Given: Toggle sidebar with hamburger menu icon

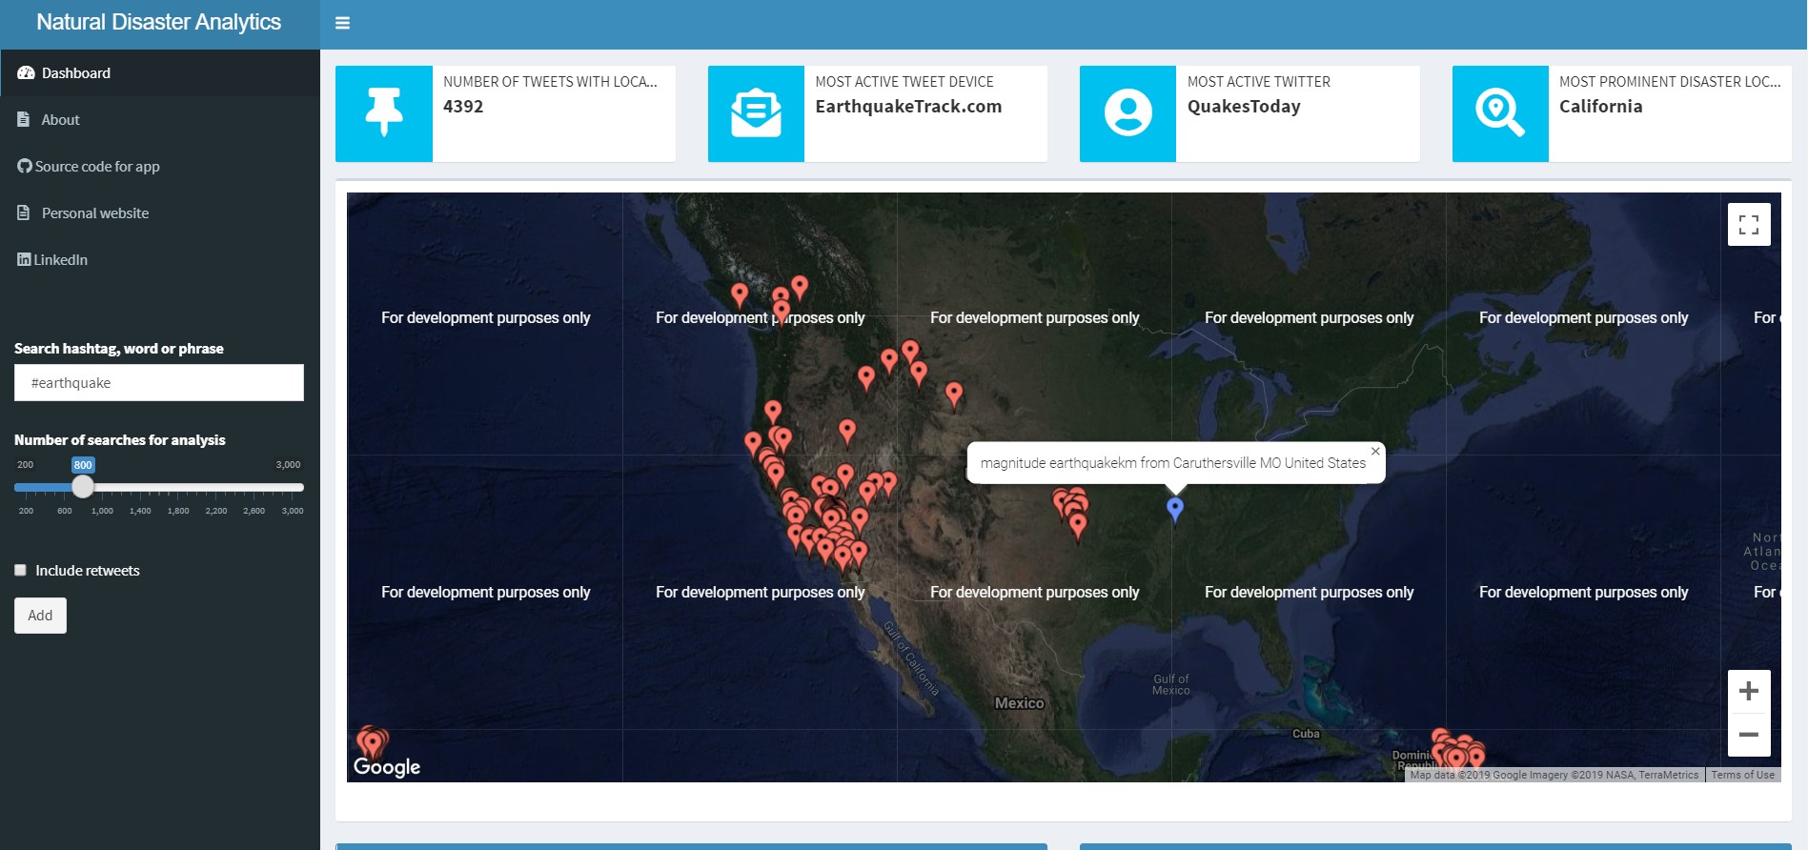Looking at the screenshot, I should click(x=342, y=23).
